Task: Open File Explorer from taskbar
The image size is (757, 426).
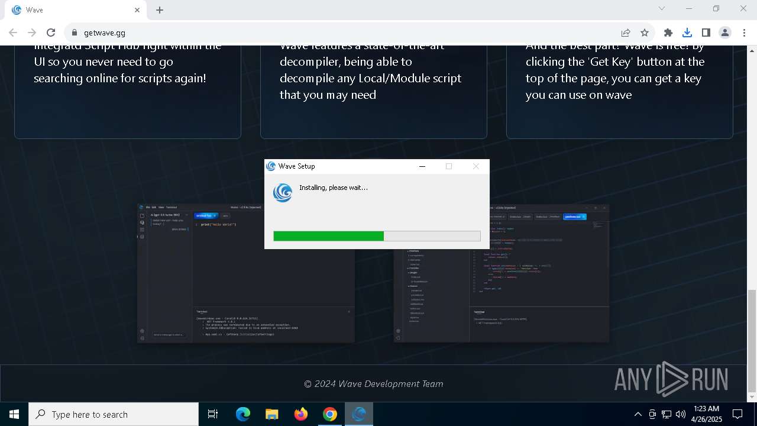Action: [271, 414]
